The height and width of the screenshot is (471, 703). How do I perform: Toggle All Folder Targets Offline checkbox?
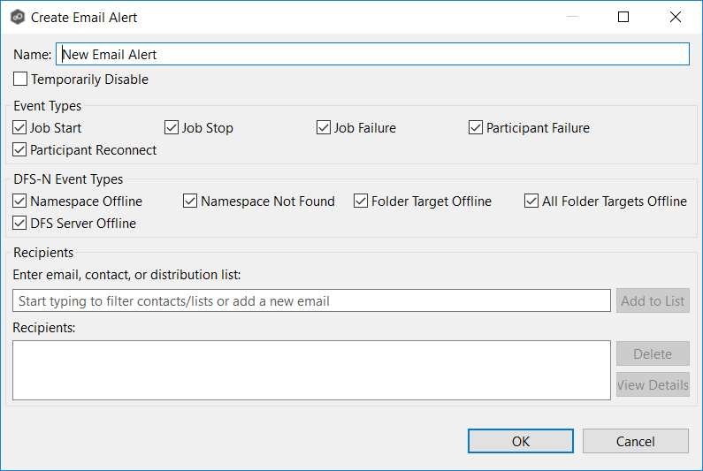pyautogui.click(x=531, y=201)
